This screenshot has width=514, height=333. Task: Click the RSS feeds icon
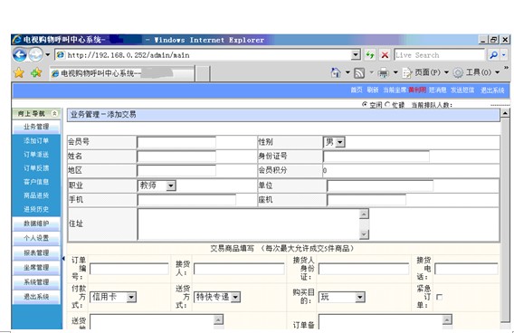[359, 72]
